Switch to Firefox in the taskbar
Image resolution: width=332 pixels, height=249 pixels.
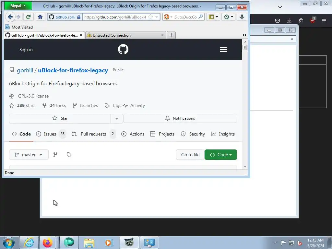point(48,243)
